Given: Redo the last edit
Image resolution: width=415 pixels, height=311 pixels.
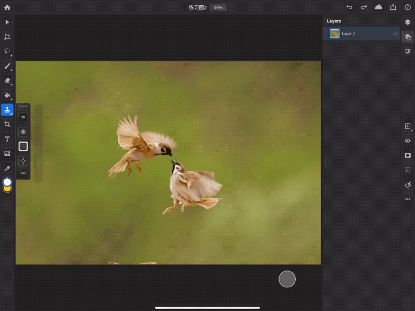Looking at the screenshot, I should pyautogui.click(x=364, y=7).
